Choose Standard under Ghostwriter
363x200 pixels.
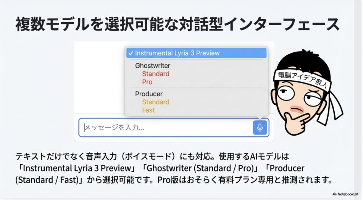click(156, 74)
